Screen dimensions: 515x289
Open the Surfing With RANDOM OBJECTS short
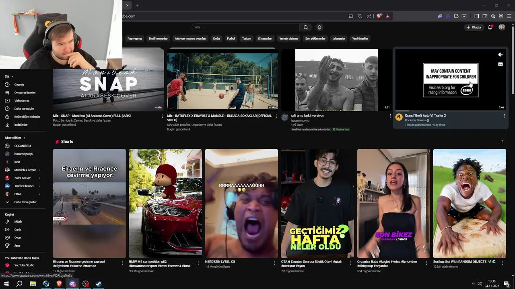click(x=470, y=203)
